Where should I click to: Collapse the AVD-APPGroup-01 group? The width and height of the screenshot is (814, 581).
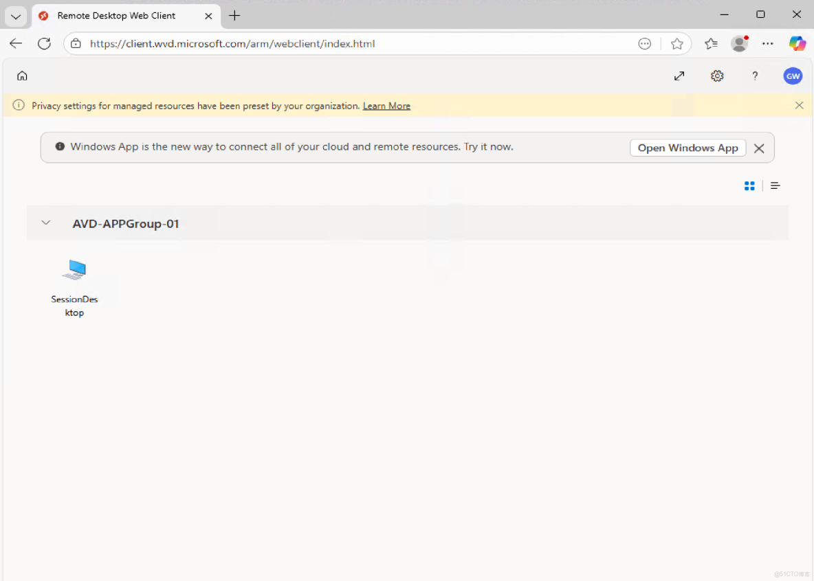click(x=45, y=223)
